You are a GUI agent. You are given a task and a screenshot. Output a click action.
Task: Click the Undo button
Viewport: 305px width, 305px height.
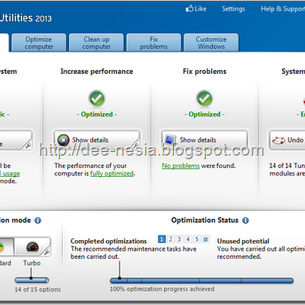[287, 140]
